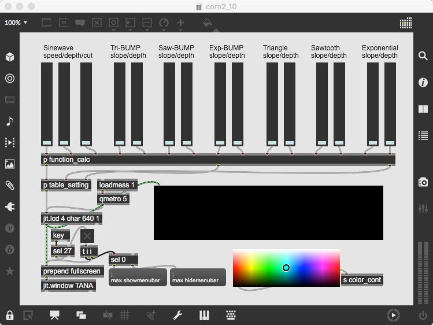
Task: Open search magnifier in right sidebar
Action: click(x=423, y=56)
